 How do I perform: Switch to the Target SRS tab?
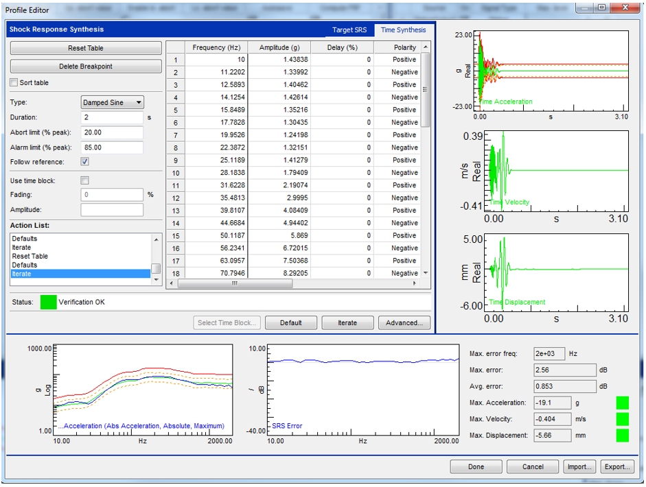[349, 30]
